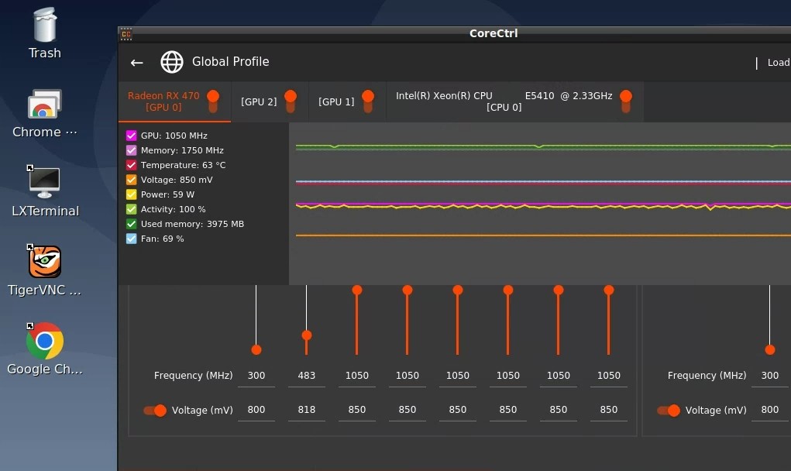The height and width of the screenshot is (471, 791).
Task: Open the Trash desktop icon
Action: point(45,33)
